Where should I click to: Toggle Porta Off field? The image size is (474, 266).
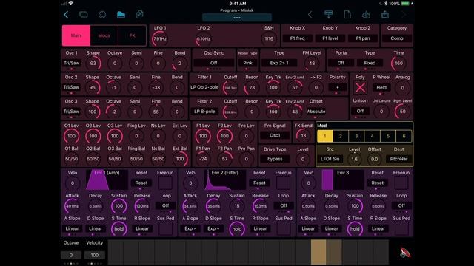pos(341,63)
